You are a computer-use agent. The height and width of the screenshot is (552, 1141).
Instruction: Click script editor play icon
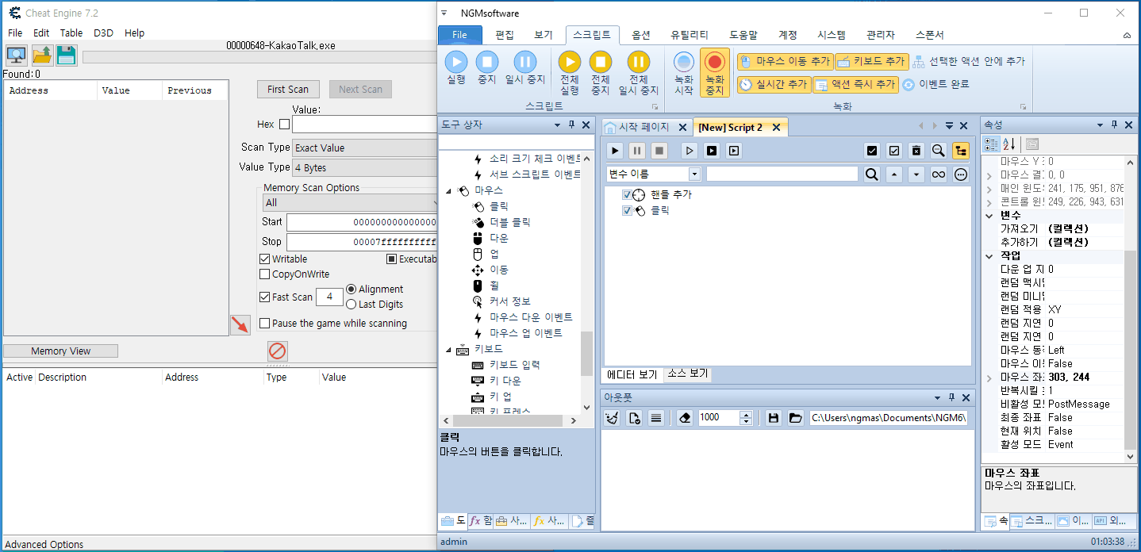tap(615, 151)
